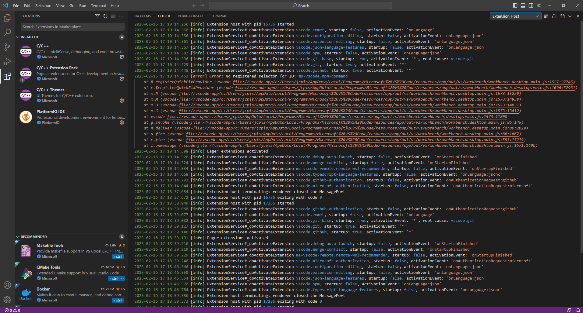Open the Manage gear in activity bar

click(7, 300)
